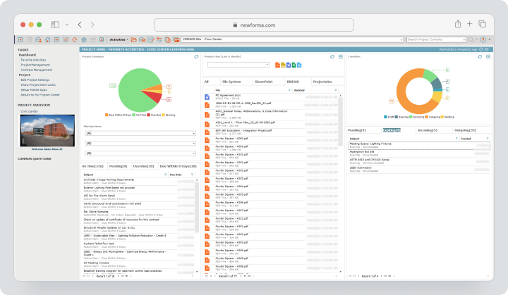Click the orange transfer arrows toolbar icon
Screen dimensions: 508x295
(159, 40)
